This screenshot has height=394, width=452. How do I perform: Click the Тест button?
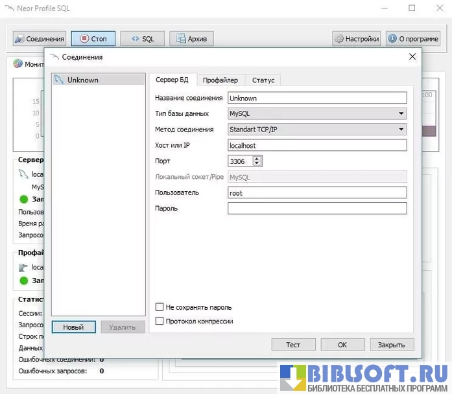click(x=293, y=345)
